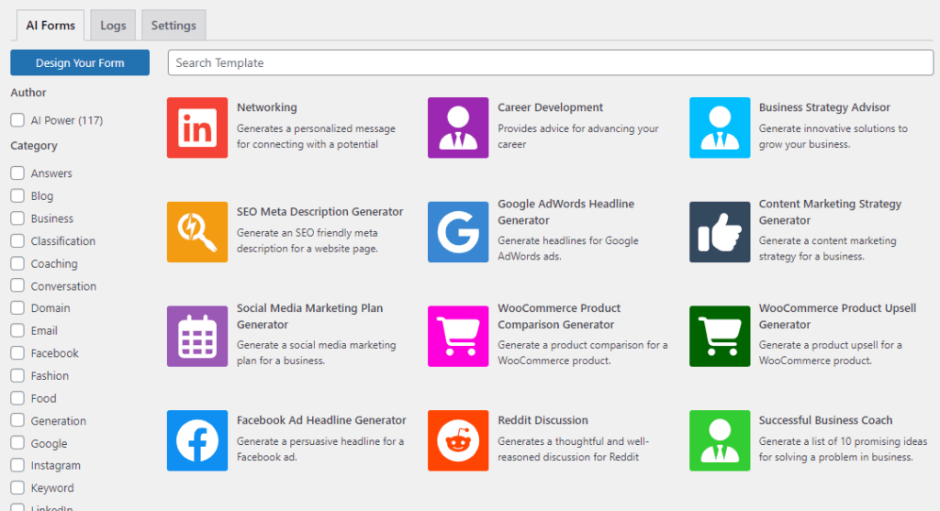The width and height of the screenshot is (940, 511).
Task: Enable the Blog category filter
Action: click(17, 196)
